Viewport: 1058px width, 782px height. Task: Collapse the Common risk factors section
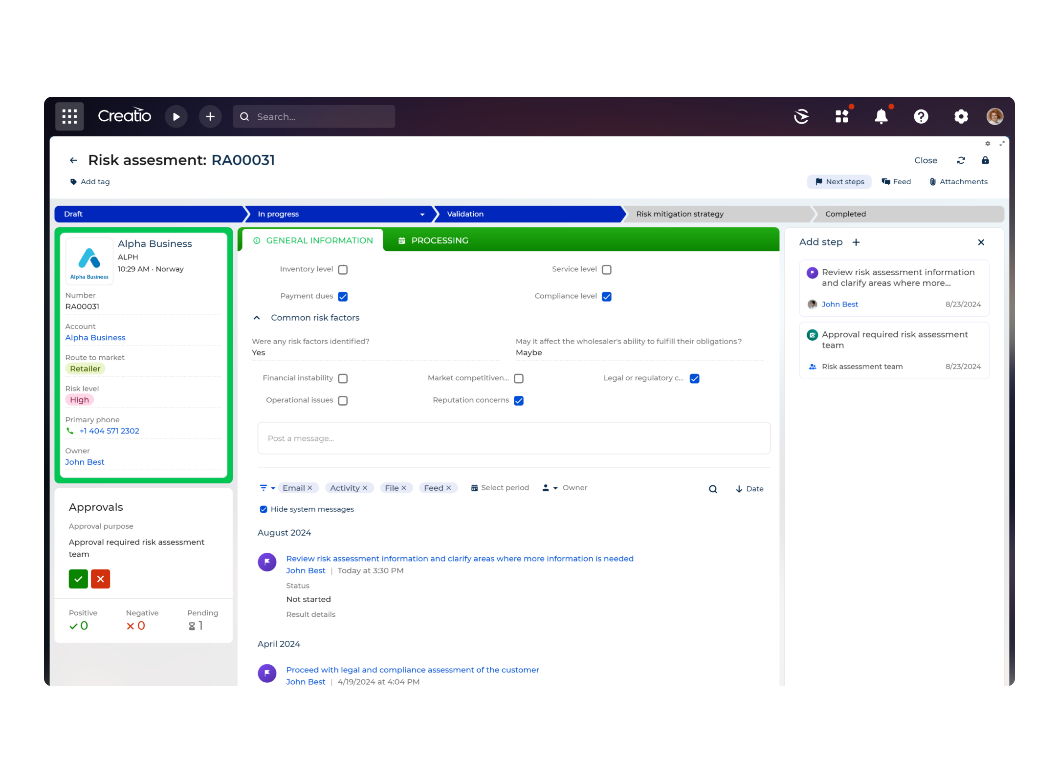(x=257, y=317)
